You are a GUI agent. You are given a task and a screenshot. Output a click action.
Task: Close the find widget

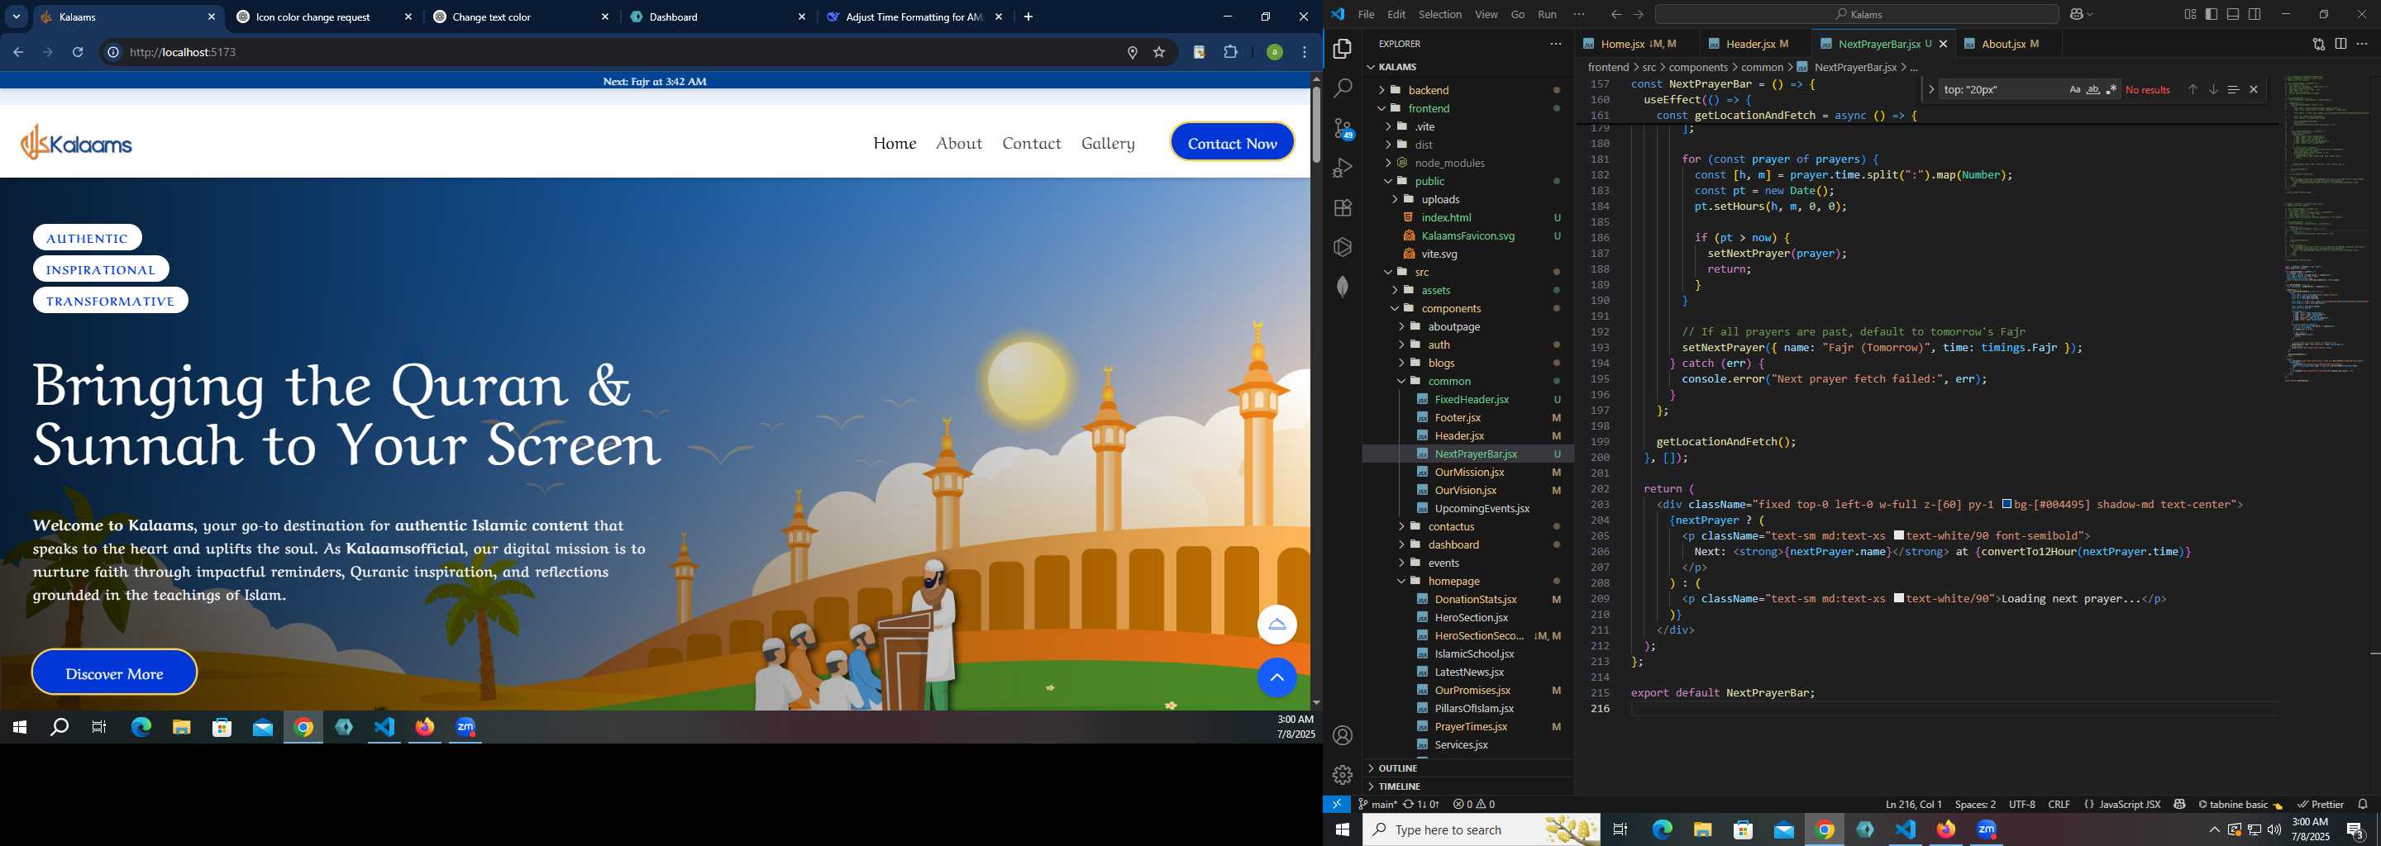pyautogui.click(x=2254, y=89)
